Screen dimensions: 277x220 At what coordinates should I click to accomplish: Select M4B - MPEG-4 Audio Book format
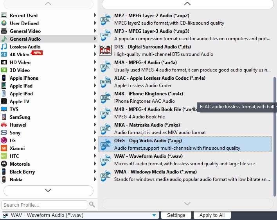[185, 113]
